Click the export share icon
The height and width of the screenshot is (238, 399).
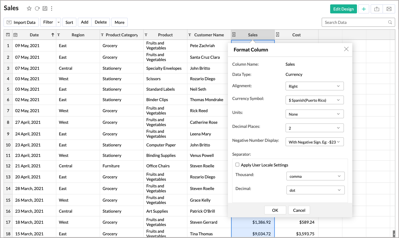(377, 9)
